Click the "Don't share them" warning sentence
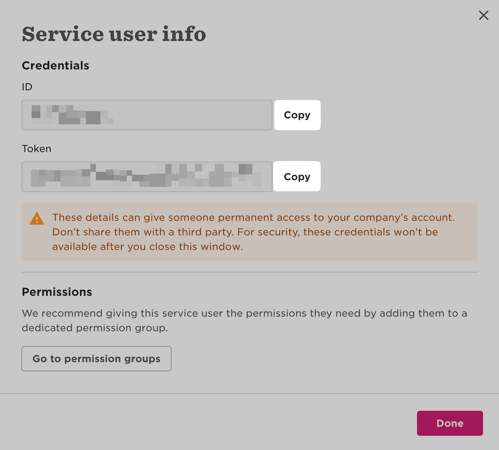Viewport: 499px width, 450px height. 142,232
